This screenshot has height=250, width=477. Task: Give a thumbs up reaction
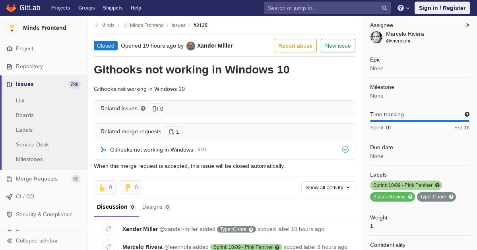click(x=105, y=187)
